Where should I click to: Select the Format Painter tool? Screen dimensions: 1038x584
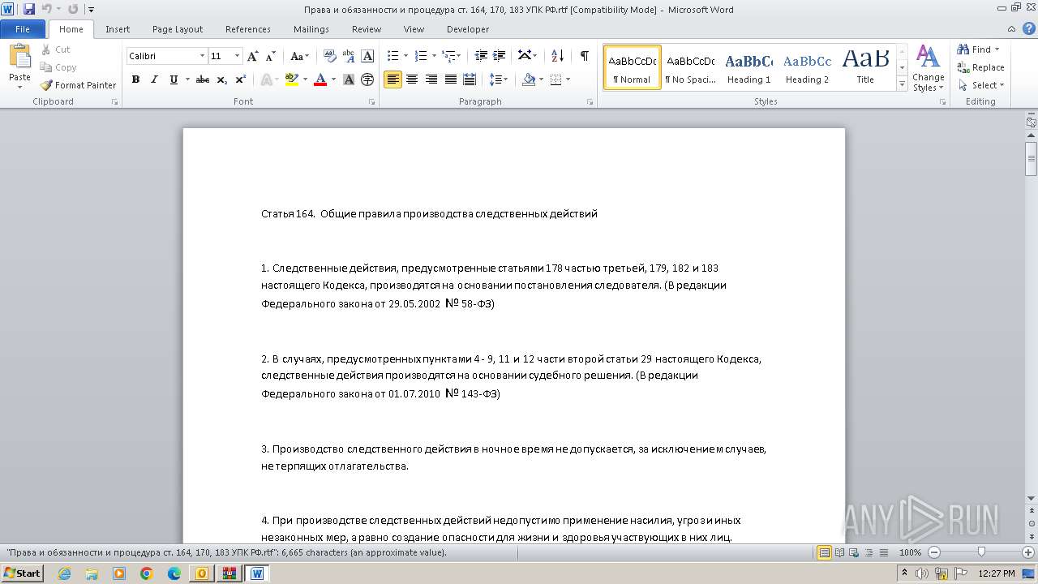(79, 85)
